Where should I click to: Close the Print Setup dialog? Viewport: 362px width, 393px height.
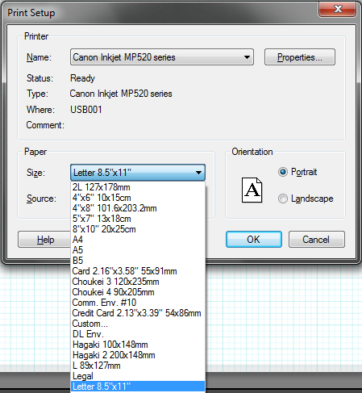tap(338, 10)
